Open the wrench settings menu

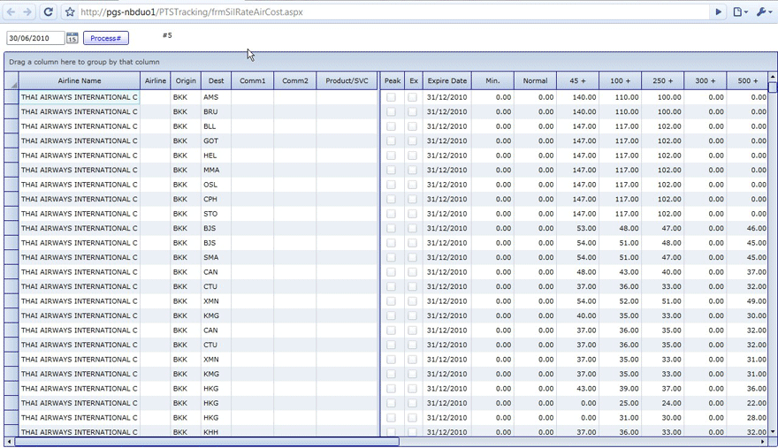(x=764, y=11)
